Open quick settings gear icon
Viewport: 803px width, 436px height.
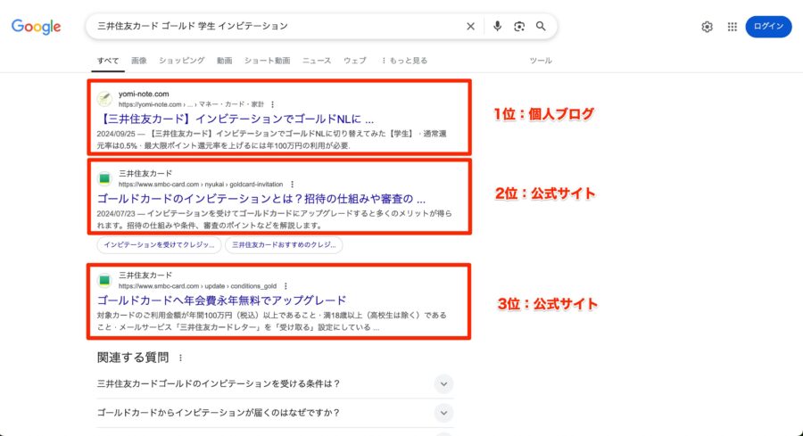click(x=708, y=27)
